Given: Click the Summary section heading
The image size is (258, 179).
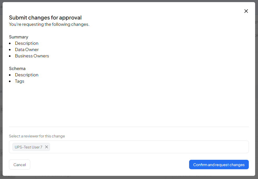Looking at the screenshot, I should click(18, 37).
